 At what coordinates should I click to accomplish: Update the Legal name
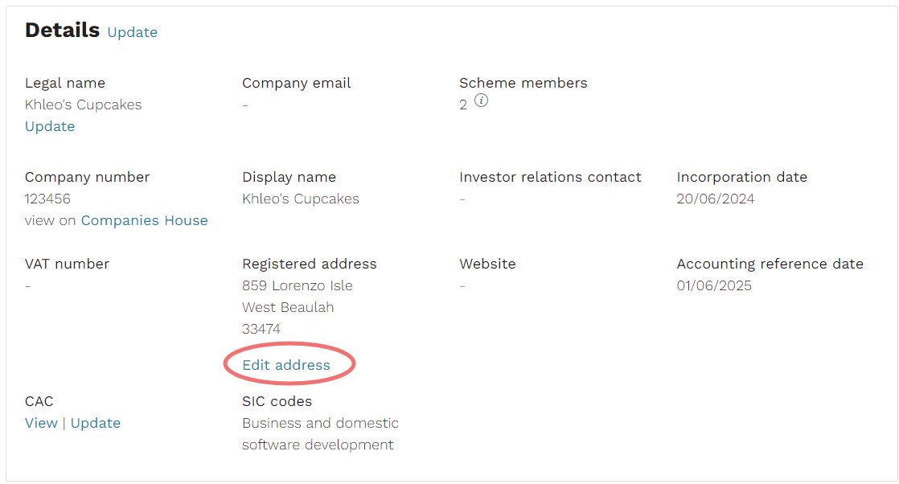pos(50,126)
